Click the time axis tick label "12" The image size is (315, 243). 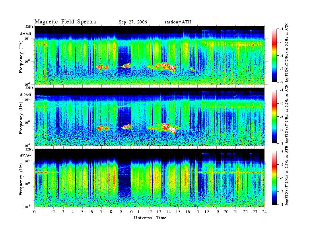point(150,212)
